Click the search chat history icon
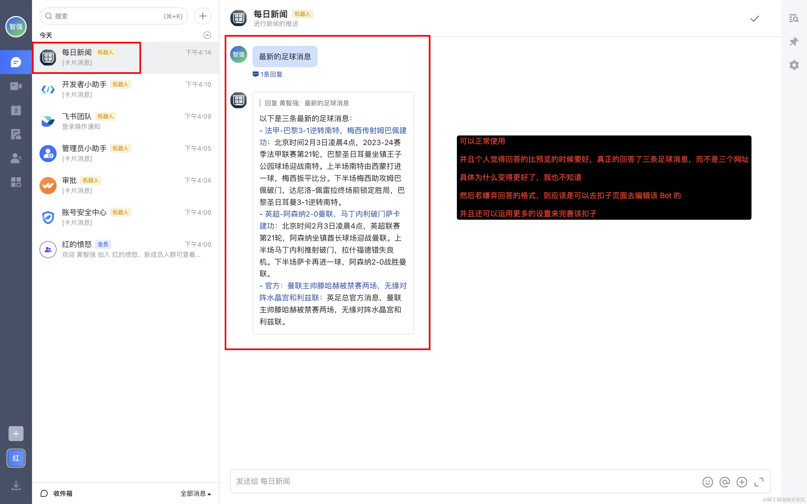The height and width of the screenshot is (504, 807). 794,18
